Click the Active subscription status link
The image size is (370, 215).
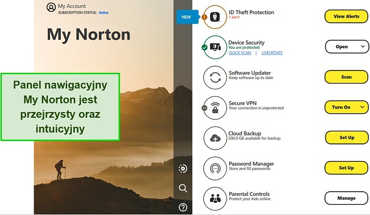point(104,13)
